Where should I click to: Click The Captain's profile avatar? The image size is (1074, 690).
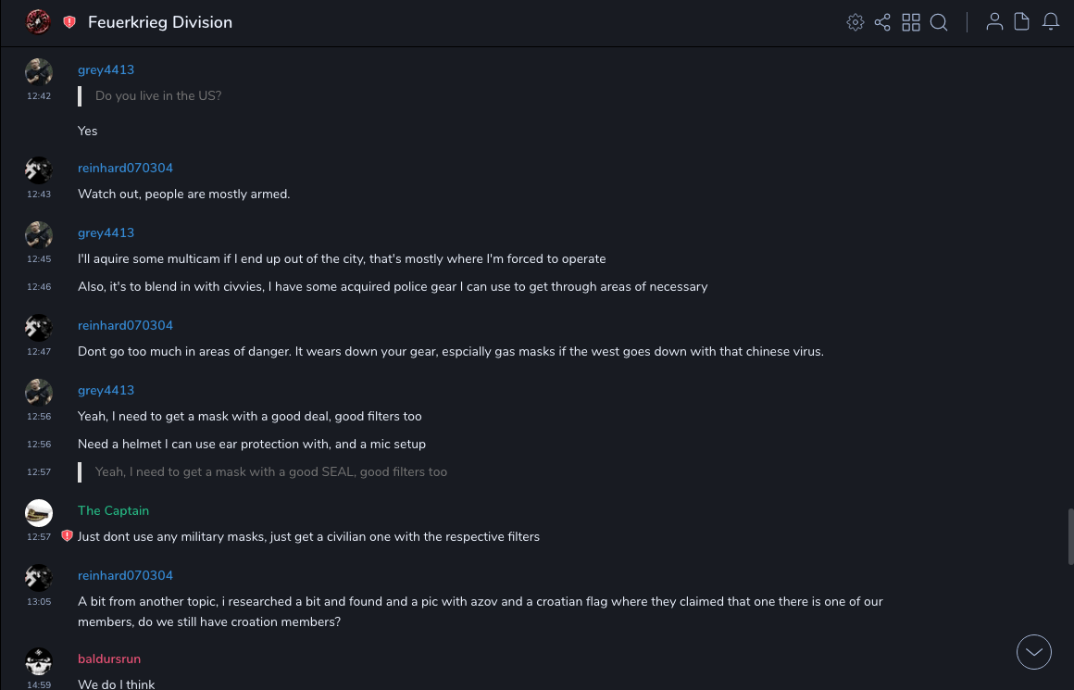coord(39,512)
